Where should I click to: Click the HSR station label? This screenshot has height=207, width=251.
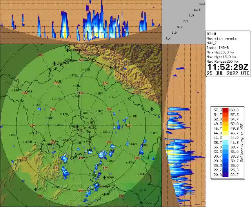tap(38, 105)
